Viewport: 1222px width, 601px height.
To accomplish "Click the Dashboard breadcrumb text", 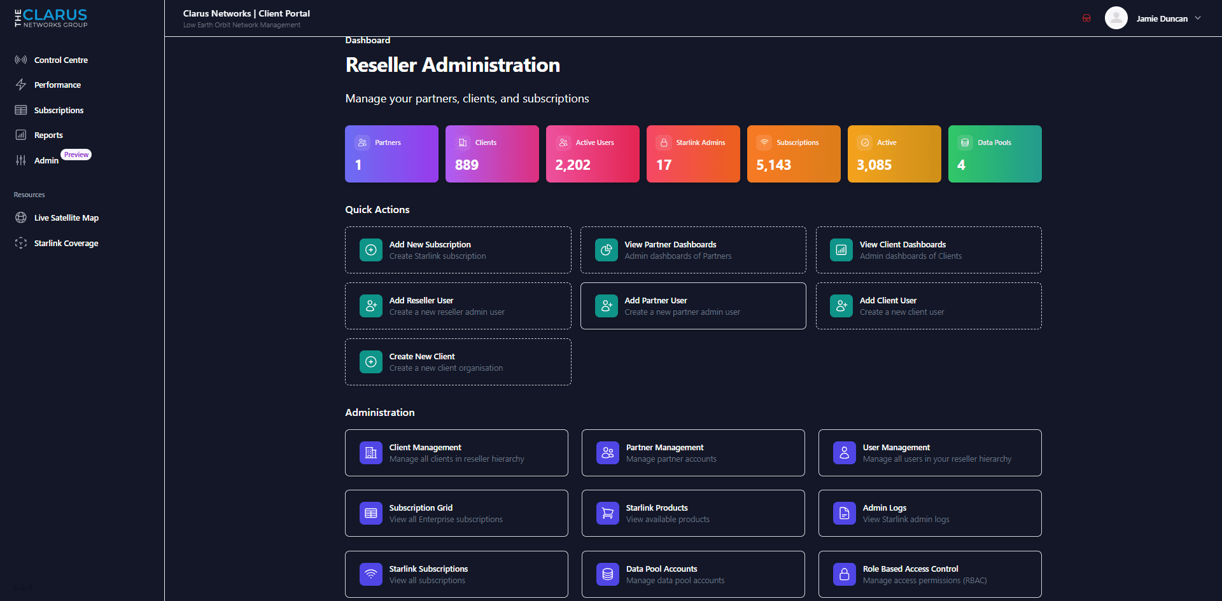I will (x=368, y=40).
